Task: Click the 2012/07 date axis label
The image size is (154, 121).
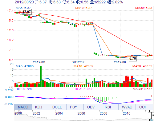Action: [x=78, y=62]
